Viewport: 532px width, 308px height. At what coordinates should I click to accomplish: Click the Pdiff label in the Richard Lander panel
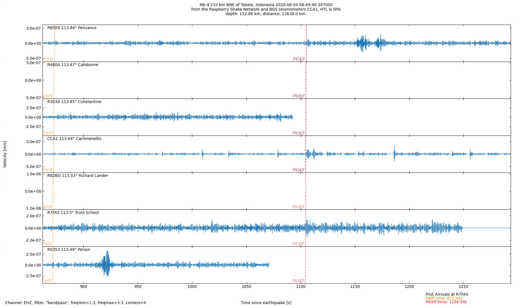47,207
